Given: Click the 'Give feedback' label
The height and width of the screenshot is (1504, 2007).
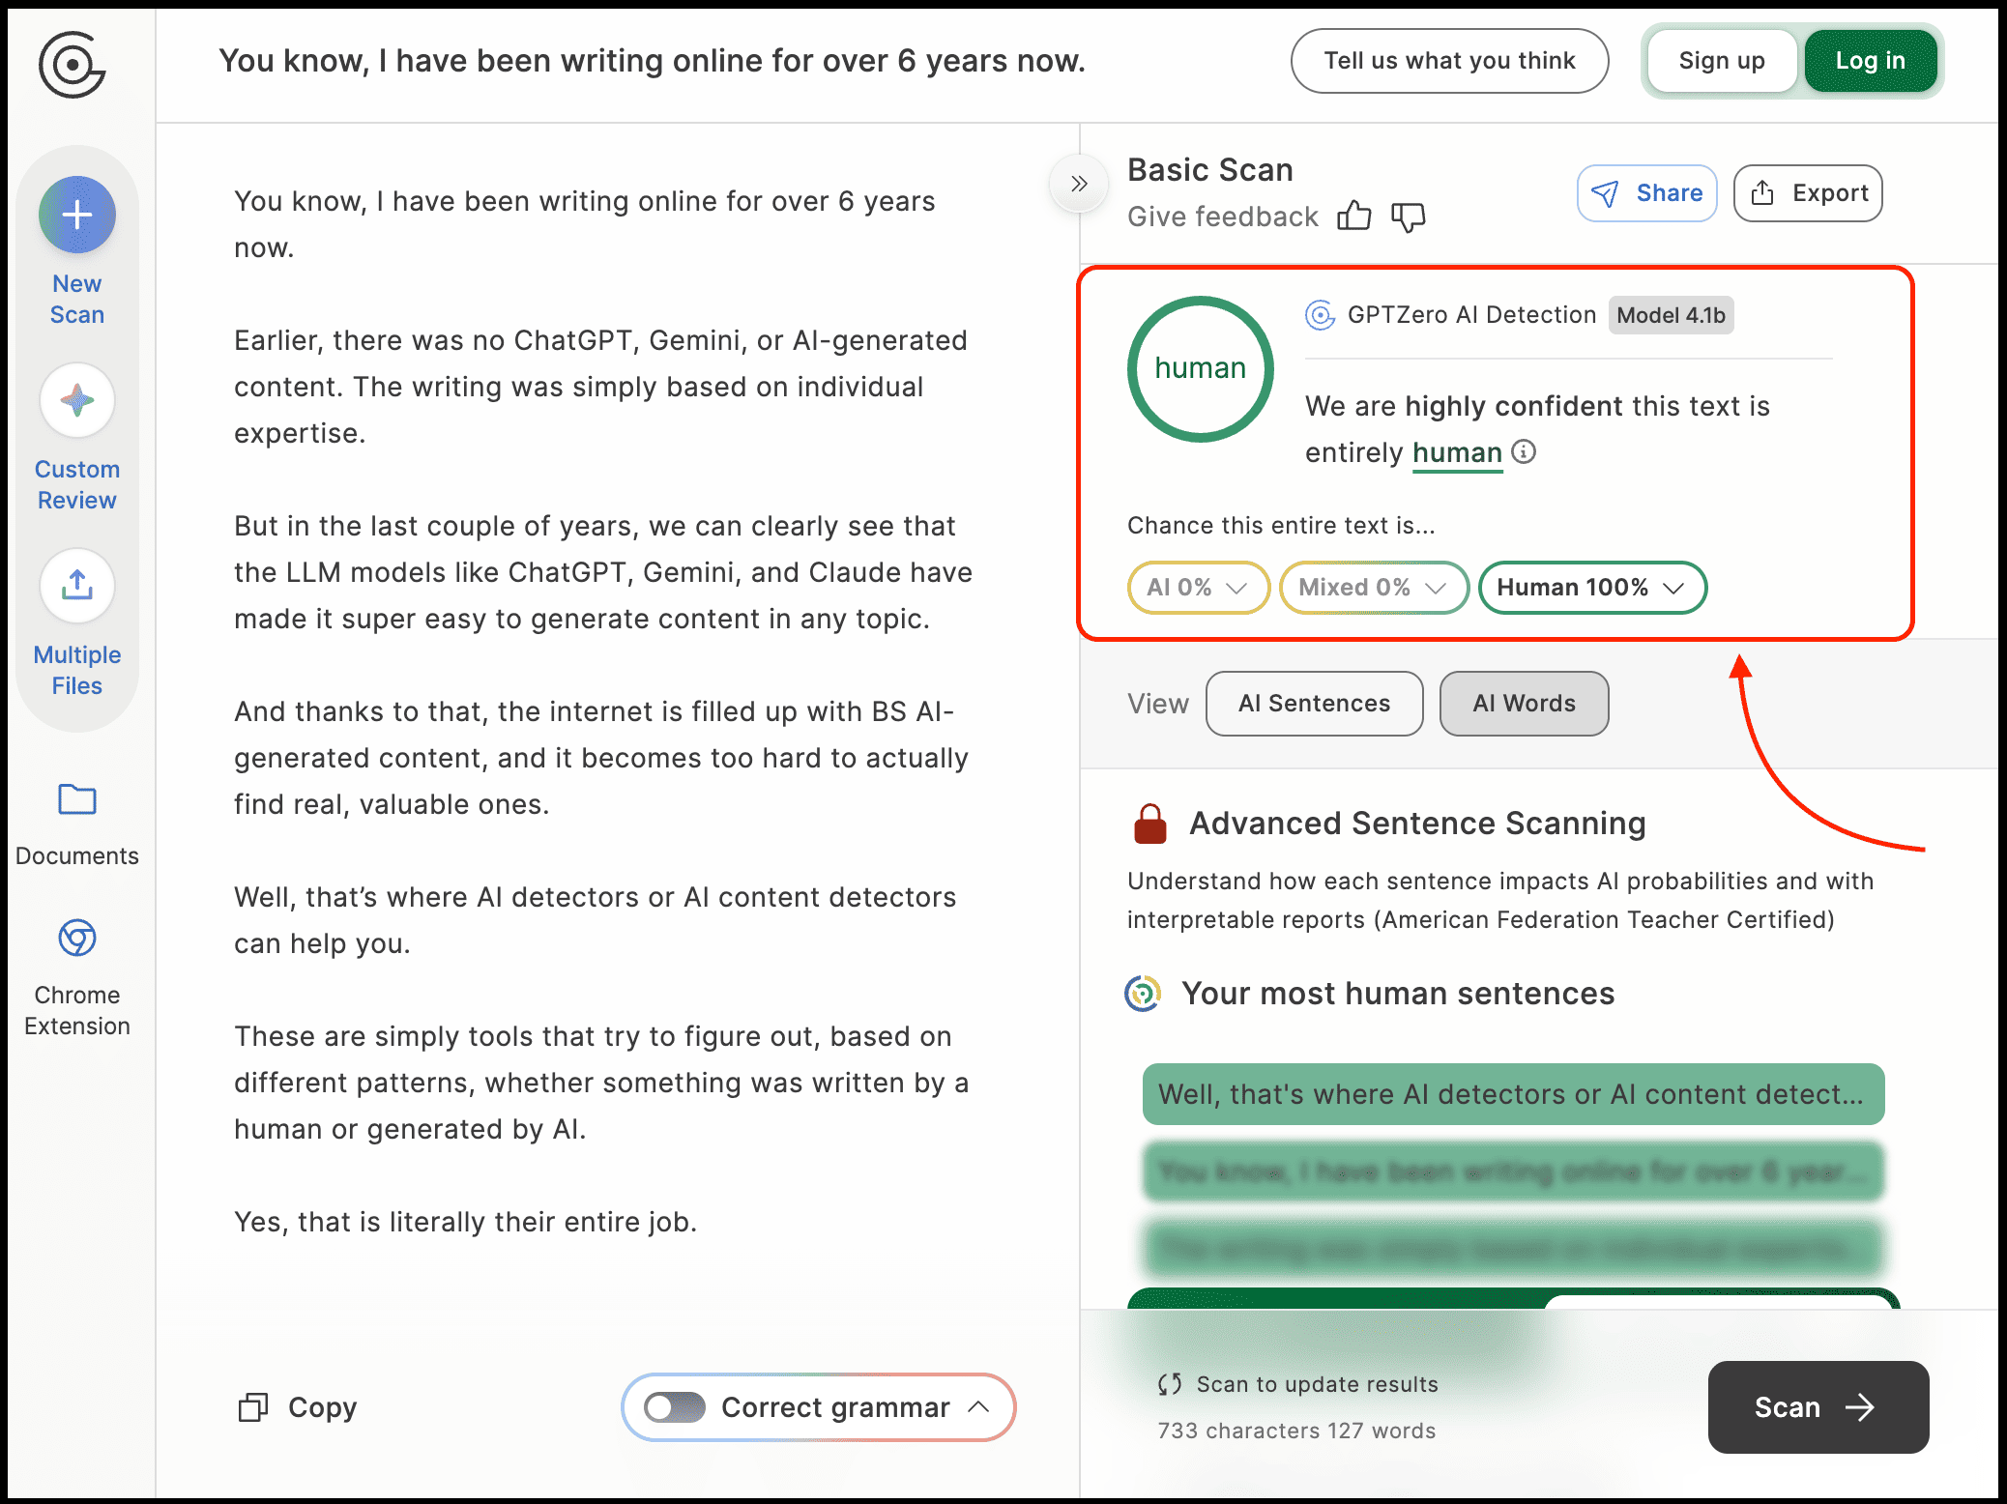Looking at the screenshot, I should point(1222,217).
